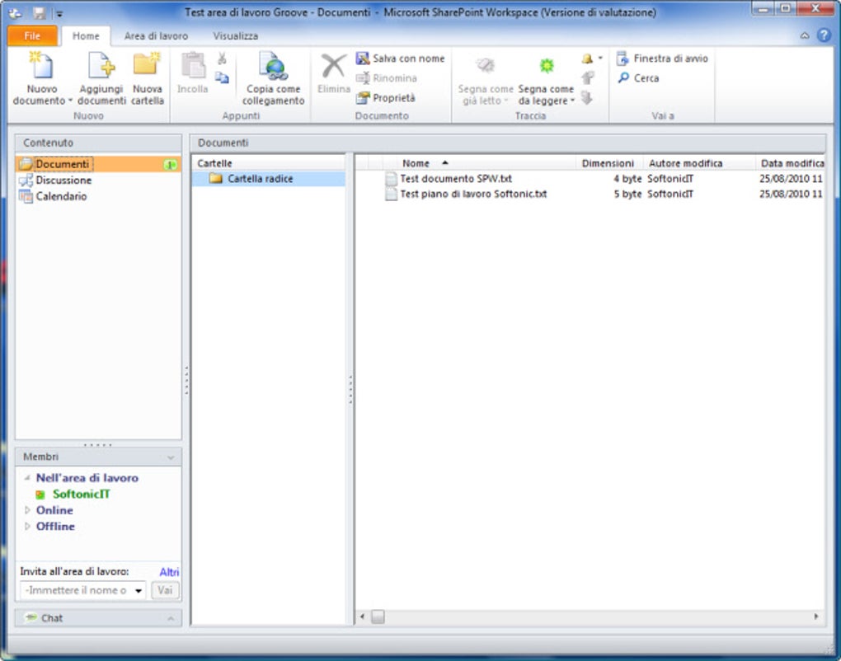This screenshot has height=661, width=841.
Task: Select file Test documento SPW.txt
Action: pyautogui.click(x=456, y=179)
